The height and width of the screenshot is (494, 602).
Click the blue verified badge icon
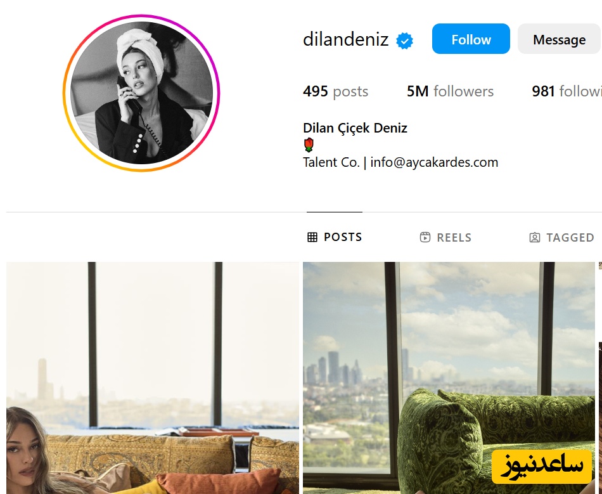(x=405, y=41)
